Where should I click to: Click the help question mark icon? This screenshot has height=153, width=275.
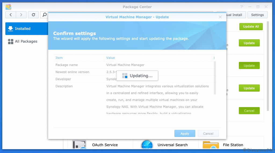[x=242, y=7]
